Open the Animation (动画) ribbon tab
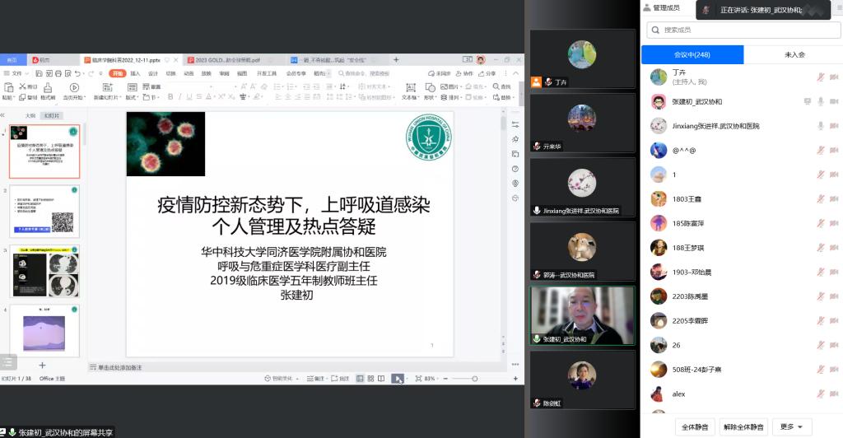Viewport: 843px width, 438px height. (189, 73)
